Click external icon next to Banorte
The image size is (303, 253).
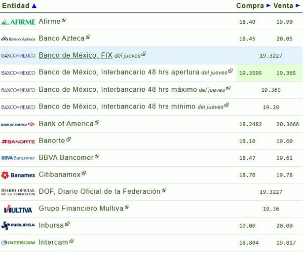pyautogui.click(x=69, y=139)
